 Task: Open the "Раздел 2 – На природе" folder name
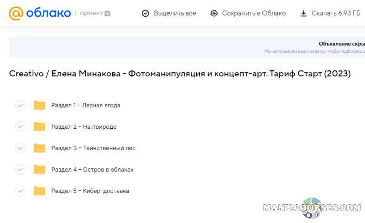pyautogui.click(x=84, y=127)
